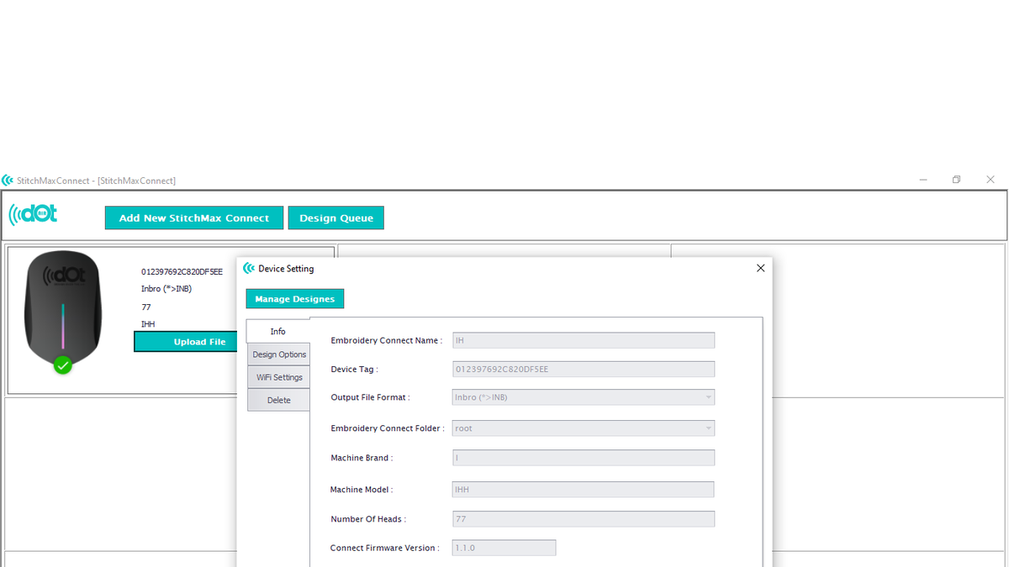Screen dimensions: 1009x567
Task: Click the 'Embroidery Connect Folder :' label
Action: [x=388, y=428]
